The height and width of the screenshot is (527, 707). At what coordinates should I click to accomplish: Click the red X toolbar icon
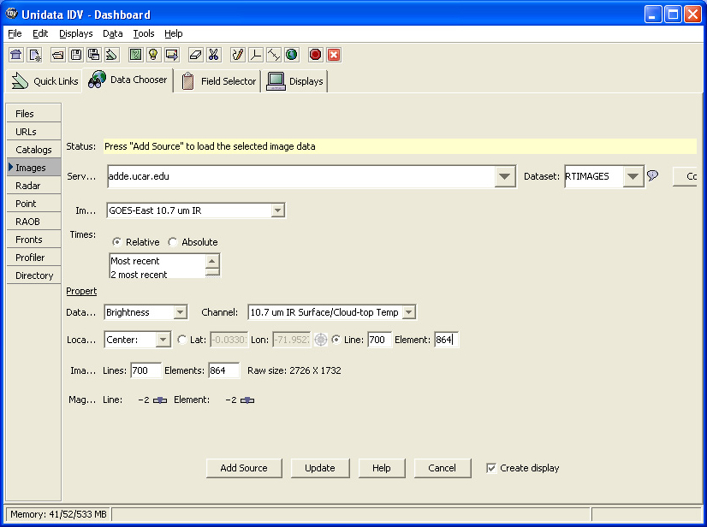tap(334, 55)
